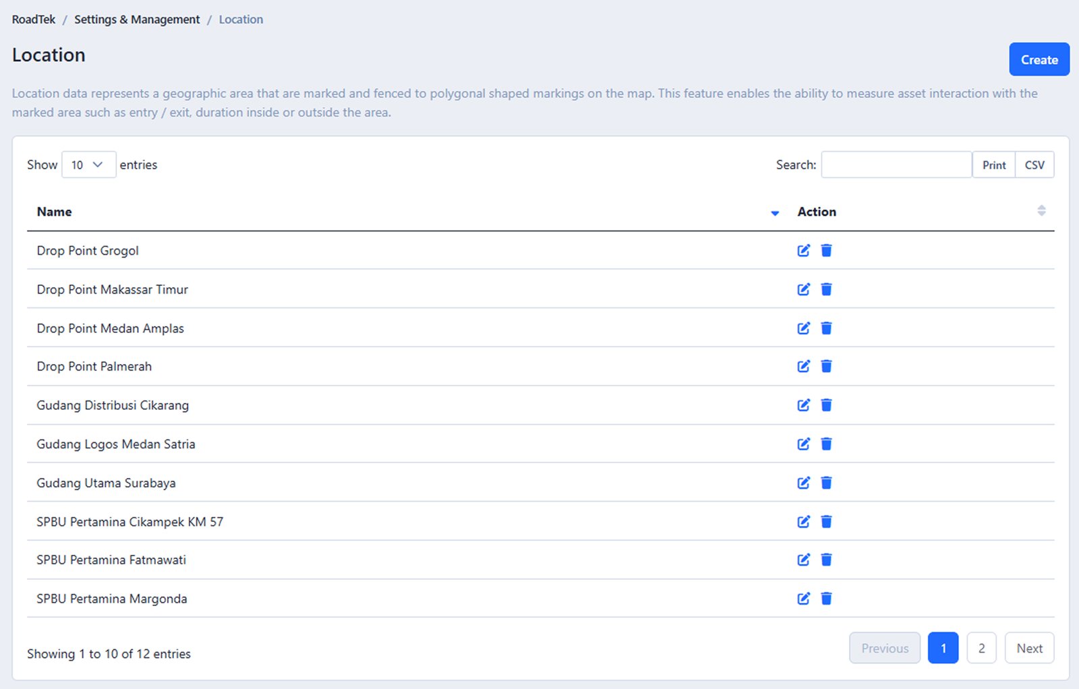Print the location list
1079x689 pixels.
point(993,164)
